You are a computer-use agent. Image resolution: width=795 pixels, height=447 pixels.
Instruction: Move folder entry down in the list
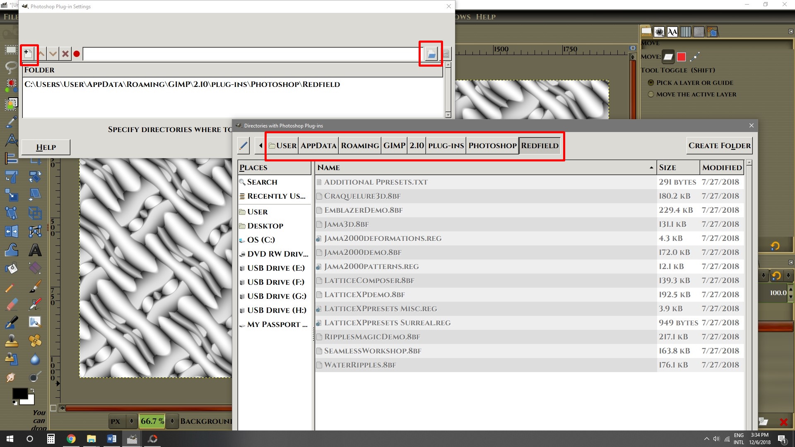(53, 54)
